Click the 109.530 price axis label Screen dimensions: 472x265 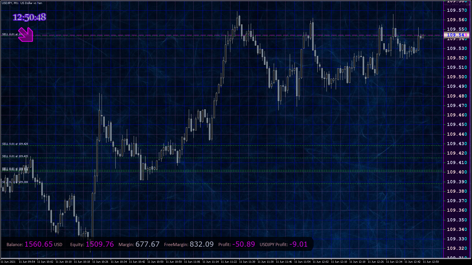(x=457, y=48)
